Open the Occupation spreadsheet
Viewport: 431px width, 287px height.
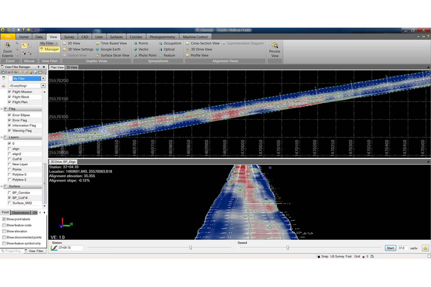click(x=170, y=43)
